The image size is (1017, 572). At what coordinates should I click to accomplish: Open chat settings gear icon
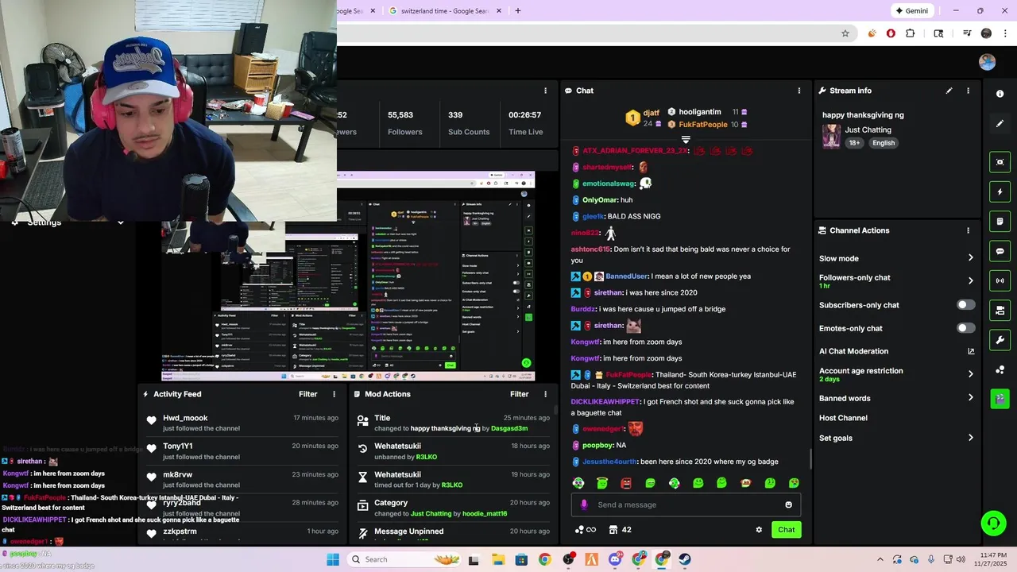[759, 530]
